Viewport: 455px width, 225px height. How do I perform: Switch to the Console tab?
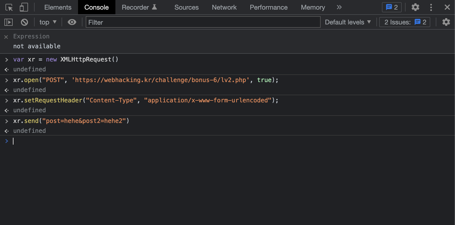96,7
